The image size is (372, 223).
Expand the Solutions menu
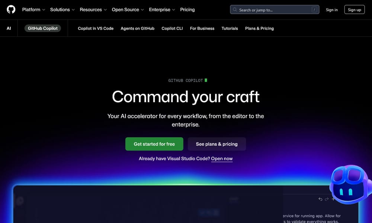tap(62, 10)
